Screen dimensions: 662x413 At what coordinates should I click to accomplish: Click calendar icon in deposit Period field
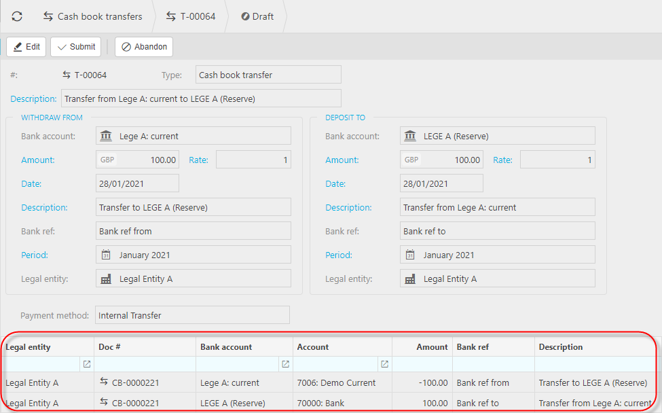pyautogui.click(x=410, y=255)
